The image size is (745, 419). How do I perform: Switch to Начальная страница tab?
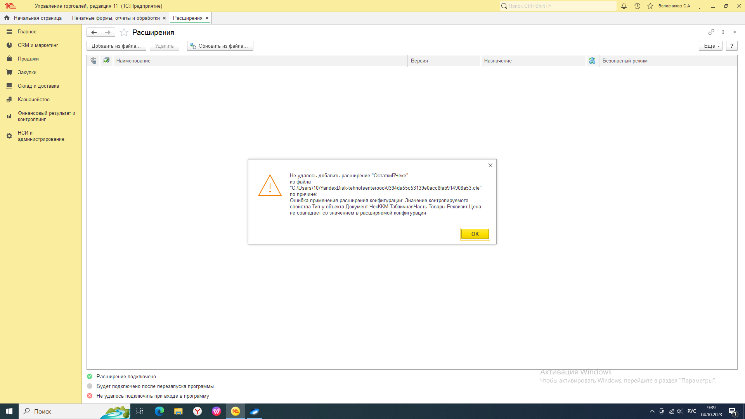pyautogui.click(x=34, y=18)
